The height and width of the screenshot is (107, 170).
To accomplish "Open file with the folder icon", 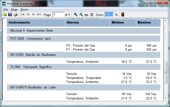I will 4,15.
